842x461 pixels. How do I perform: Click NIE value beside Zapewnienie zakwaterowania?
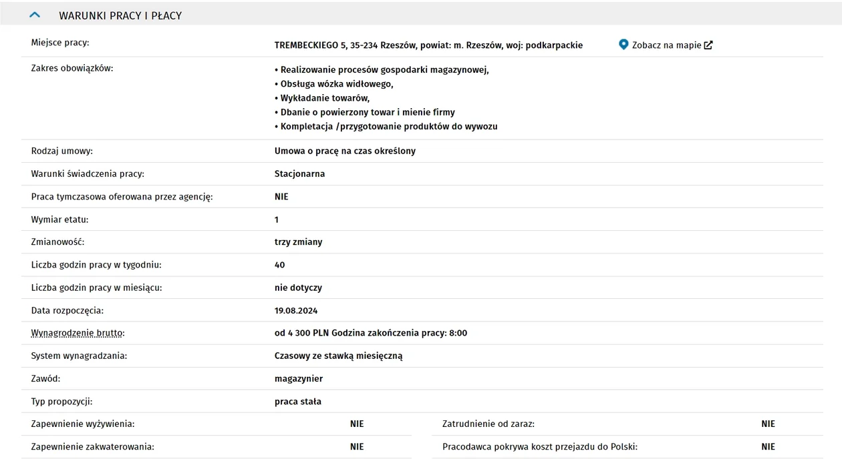357,446
